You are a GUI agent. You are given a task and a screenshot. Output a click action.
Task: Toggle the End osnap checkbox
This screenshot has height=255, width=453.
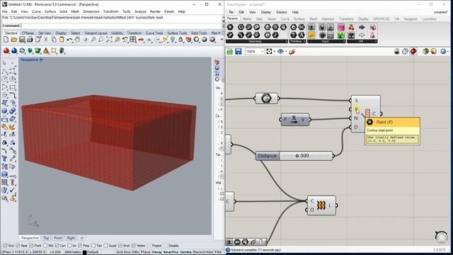coord(5,246)
